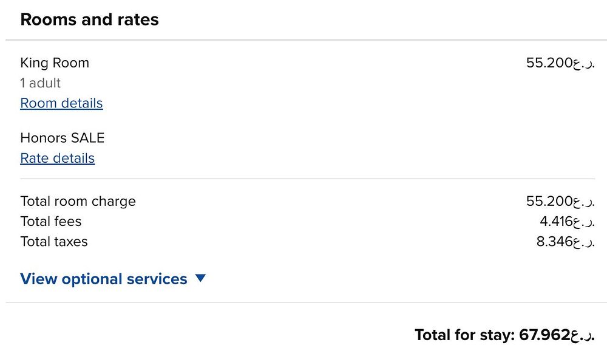Click the Total taxes label

[54, 241]
